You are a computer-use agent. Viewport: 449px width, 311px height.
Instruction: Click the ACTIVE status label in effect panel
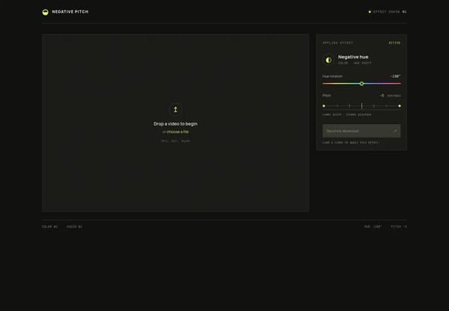[x=394, y=43]
